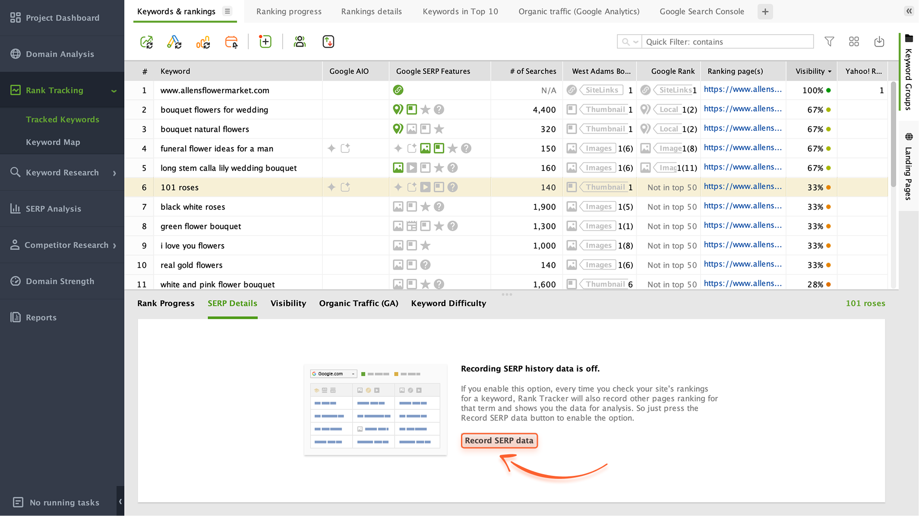919x516 pixels.
Task: Click AI overview sparkle icon for 101 roses
Action: pos(332,187)
